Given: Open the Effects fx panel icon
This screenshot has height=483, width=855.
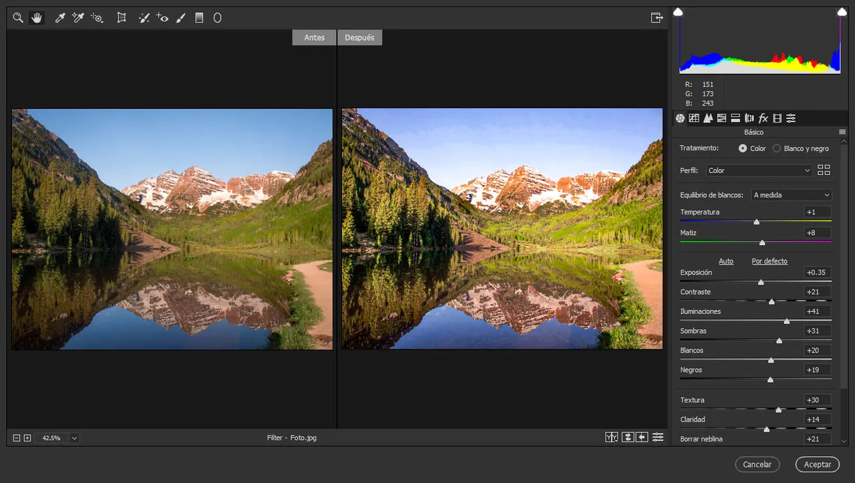Looking at the screenshot, I should coord(763,118).
